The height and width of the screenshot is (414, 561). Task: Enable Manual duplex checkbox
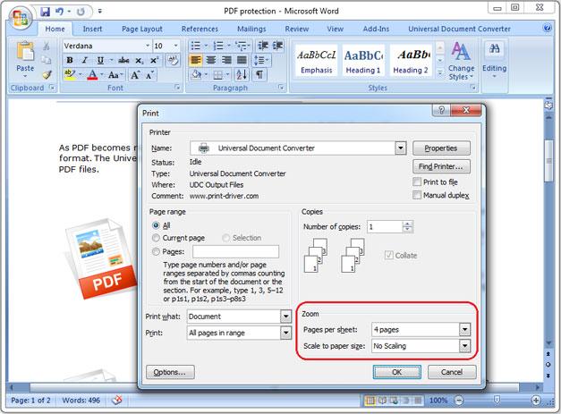(x=417, y=195)
